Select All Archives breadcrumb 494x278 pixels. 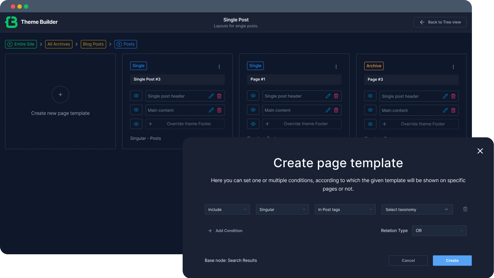point(59,44)
